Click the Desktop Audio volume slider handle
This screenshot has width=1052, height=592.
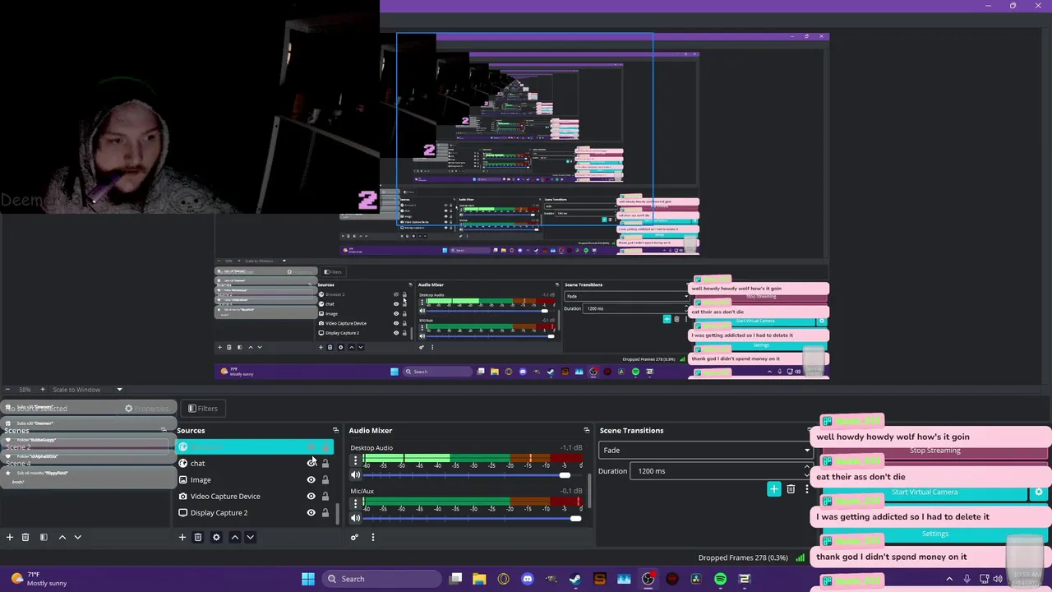[x=565, y=474]
